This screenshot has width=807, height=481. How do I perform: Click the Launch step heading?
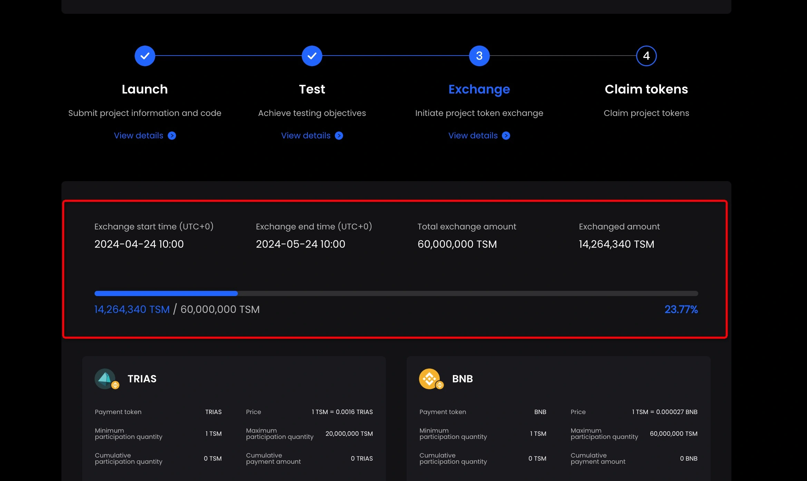click(x=145, y=89)
